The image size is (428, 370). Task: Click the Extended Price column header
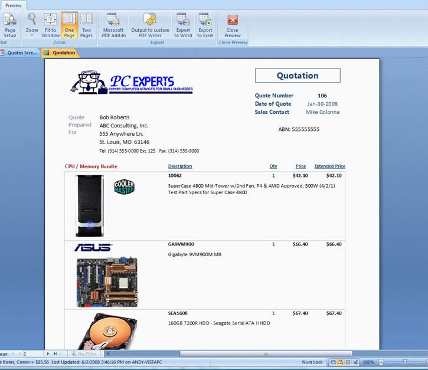[329, 166]
